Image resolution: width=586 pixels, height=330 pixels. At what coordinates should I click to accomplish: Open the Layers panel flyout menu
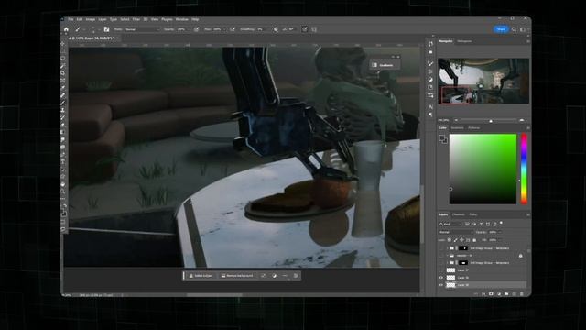click(x=527, y=215)
